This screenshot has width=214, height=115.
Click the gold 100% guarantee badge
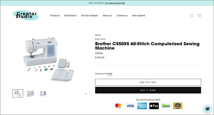[178, 106]
